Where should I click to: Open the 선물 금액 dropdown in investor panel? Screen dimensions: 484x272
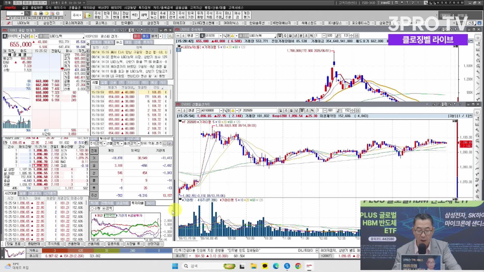pyautogui.click(x=122, y=143)
